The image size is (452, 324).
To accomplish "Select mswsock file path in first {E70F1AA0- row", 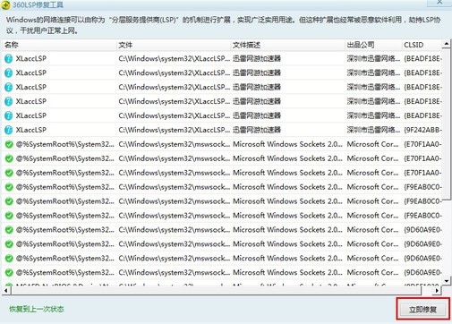I will [x=174, y=144].
